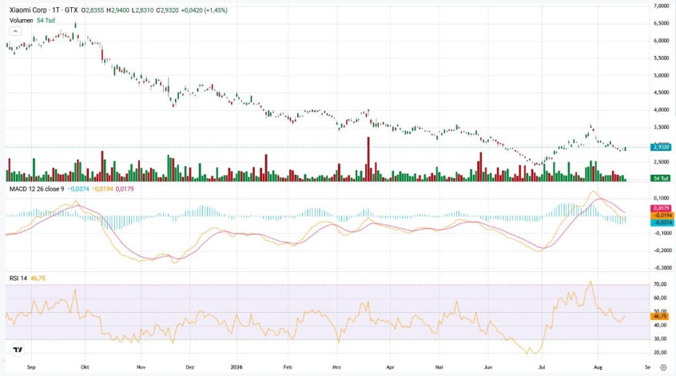This screenshot has height=376, width=676.
Task: Click the Nov label on the time axis
Action: [141, 367]
